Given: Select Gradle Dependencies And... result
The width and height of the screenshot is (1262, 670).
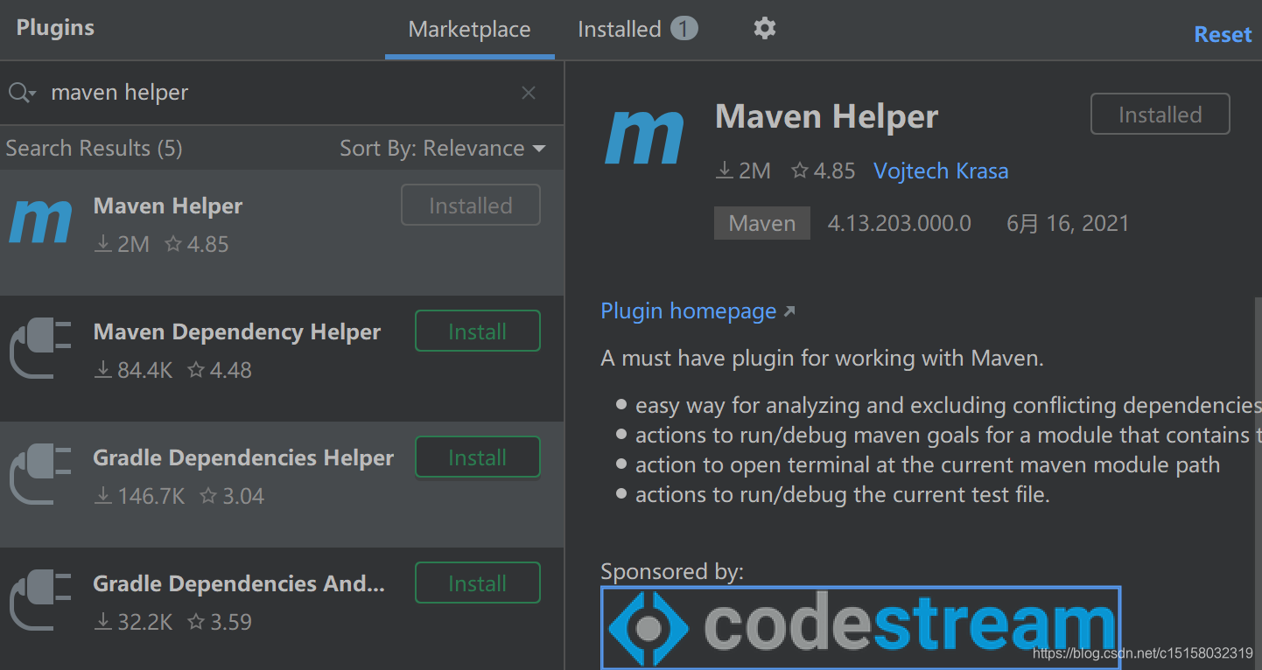Looking at the screenshot, I should 282,609.
